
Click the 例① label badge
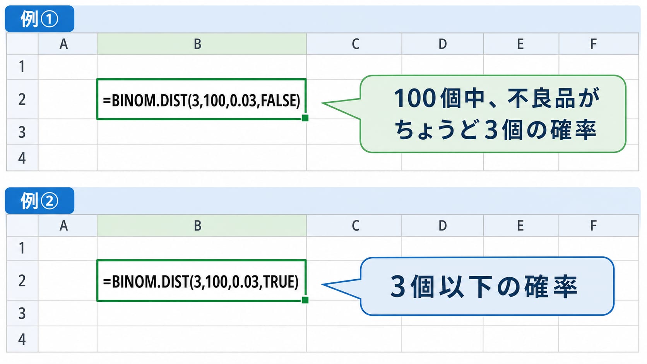coord(39,19)
